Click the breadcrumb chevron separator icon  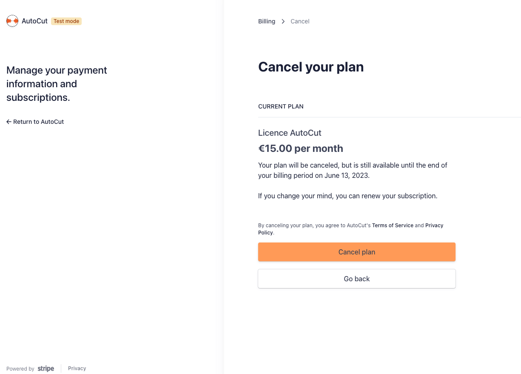pos(283,21)
